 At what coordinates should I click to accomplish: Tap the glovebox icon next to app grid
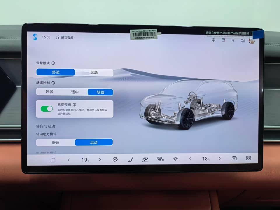coord(234,158)
